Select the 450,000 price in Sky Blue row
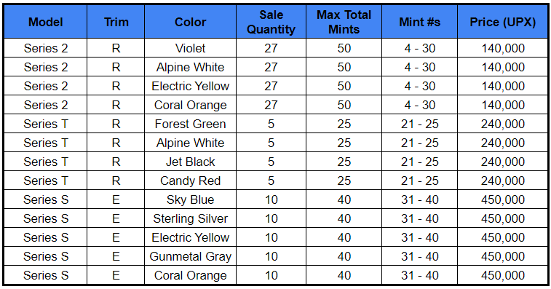Image resolution: width=551 pixels, height=289 pixels. [502, 199]
